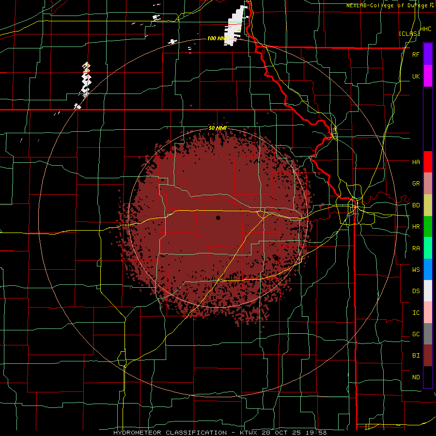Image resolution: width=436 pixels, height=436 pixels.
Task: Click the '[CLAS]' units label
Action: tap(409, 33)
